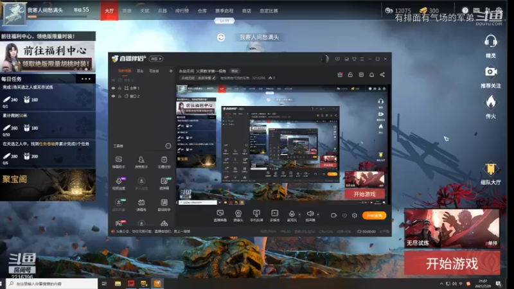Add a new scene with plus button
This screenshot has width=514, height=289.
click(171, 71)
